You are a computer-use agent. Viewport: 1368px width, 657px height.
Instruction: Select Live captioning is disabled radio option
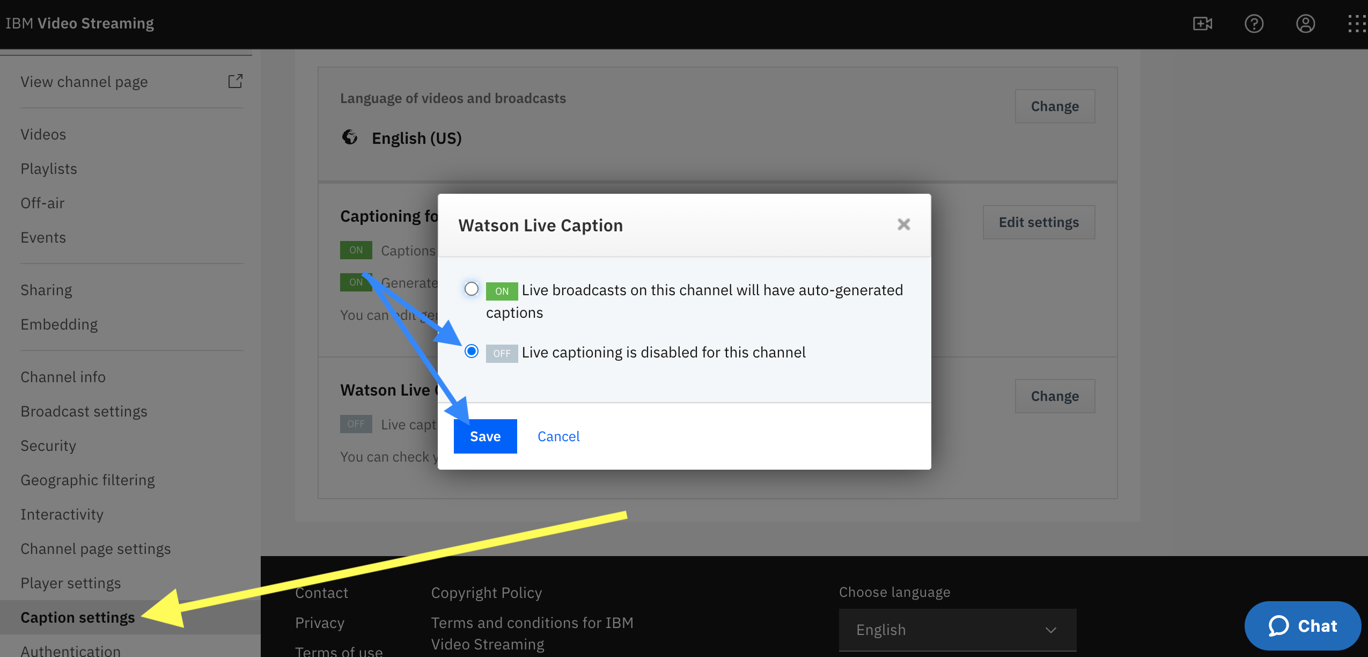pyautogui.click(x=472, y=351)
